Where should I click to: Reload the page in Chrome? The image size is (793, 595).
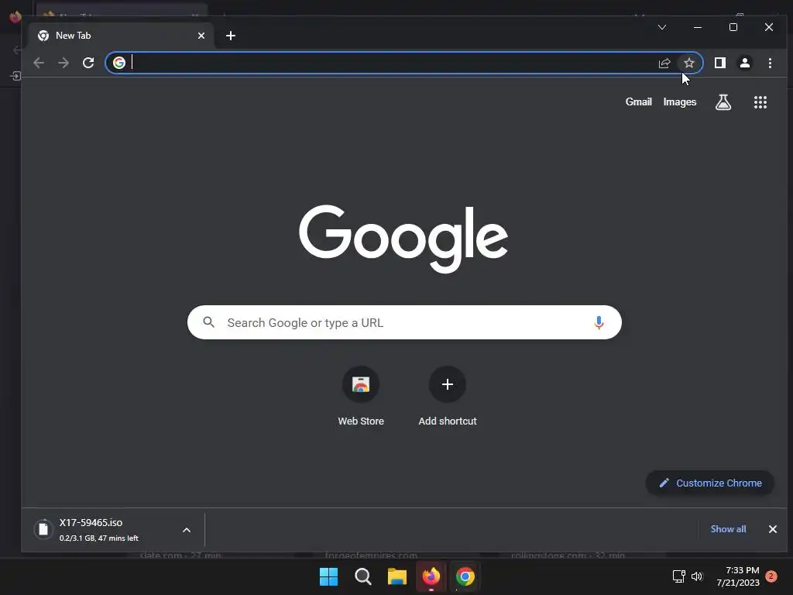coord(88,63)
